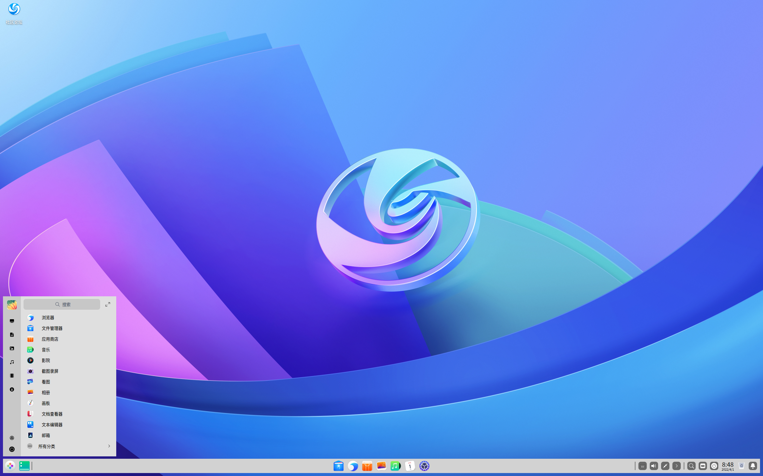Screen dimensions: 763x476
Task: Click the settings gear in the launcher sidebar
Action: [12, 438]
